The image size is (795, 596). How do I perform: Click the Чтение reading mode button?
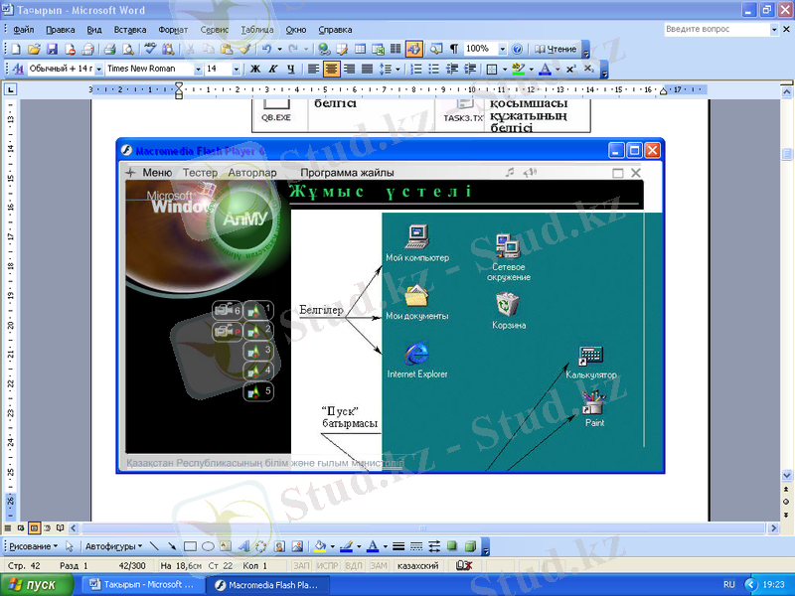[x=556, y=49]
